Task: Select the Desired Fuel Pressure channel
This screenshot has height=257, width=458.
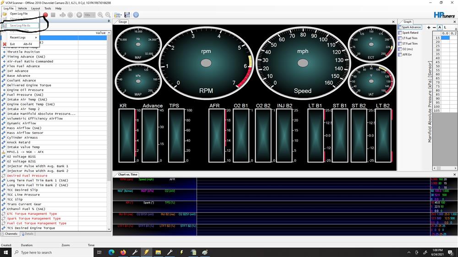Action: coord(27,176)
